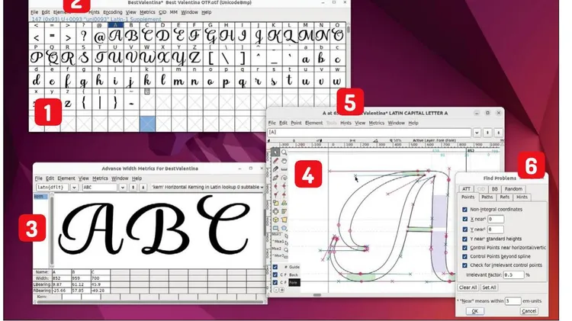Select the 3D rotate tool
This screenshot has height=321, width=572.
275,220
